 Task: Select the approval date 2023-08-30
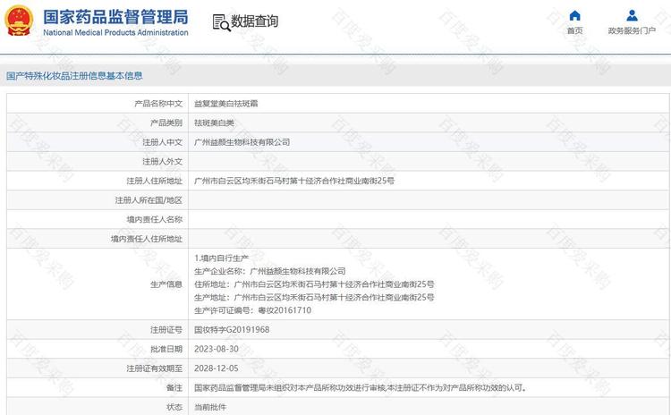(217, 349)
